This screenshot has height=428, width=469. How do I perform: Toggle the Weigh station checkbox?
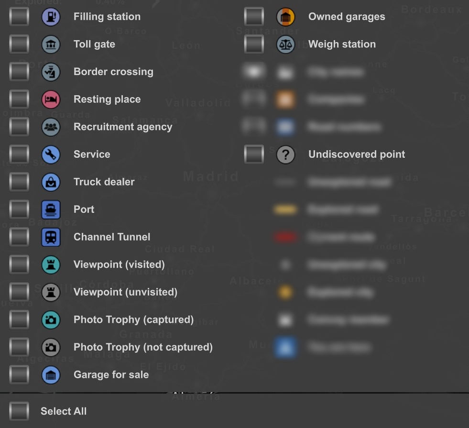(254, 44)
